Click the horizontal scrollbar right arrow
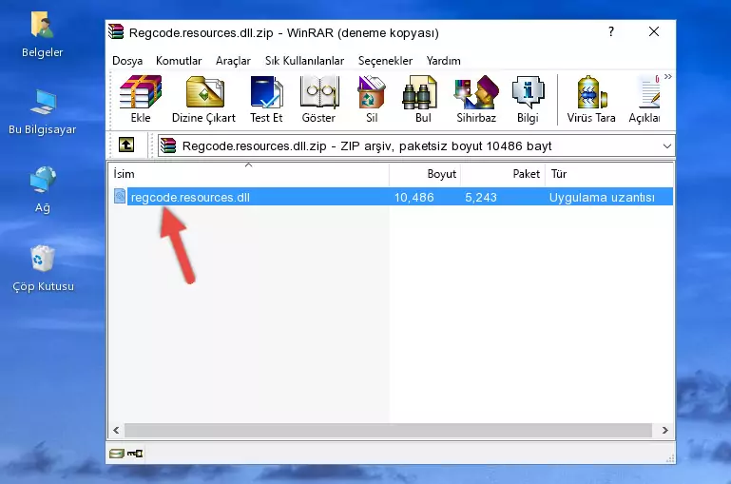This screenshot has width=731, height=484. click(x=665, y=431)
